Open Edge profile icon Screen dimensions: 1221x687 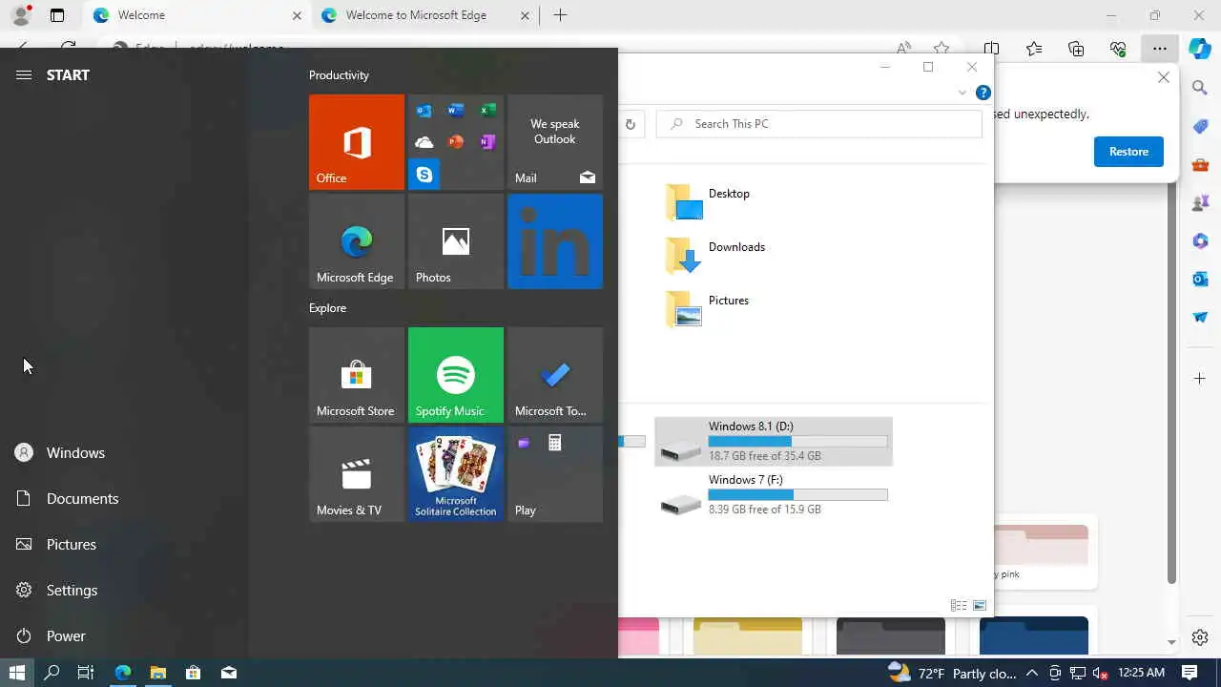coord(21,15)
